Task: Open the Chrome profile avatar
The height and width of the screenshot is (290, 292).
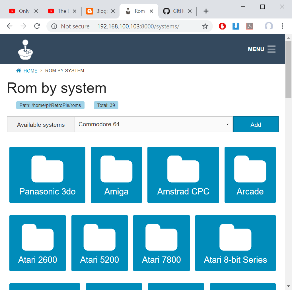Action: (x=269, y=26)
